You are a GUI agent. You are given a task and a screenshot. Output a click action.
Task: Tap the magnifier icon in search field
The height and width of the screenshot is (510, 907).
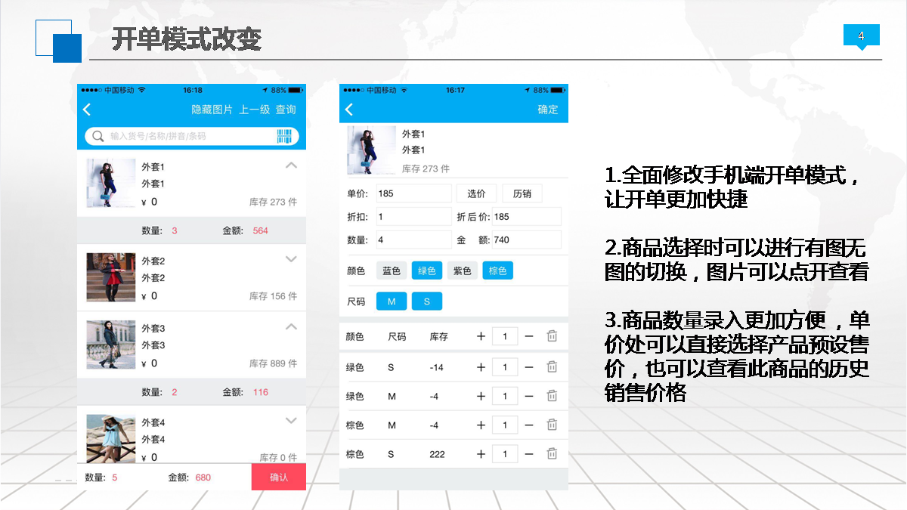[x=98, y=136]
